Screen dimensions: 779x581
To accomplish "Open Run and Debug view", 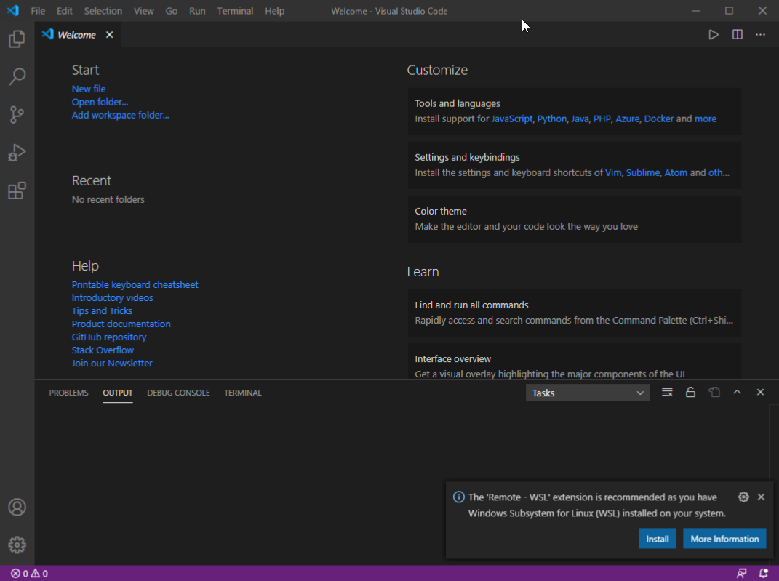I will click(17, 153).
